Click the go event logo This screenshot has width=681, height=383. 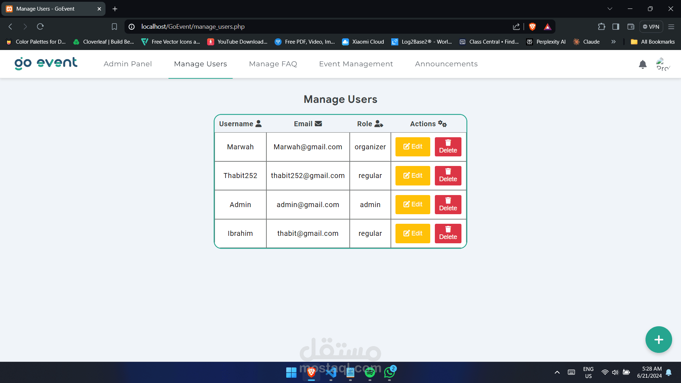coord(46,63)
